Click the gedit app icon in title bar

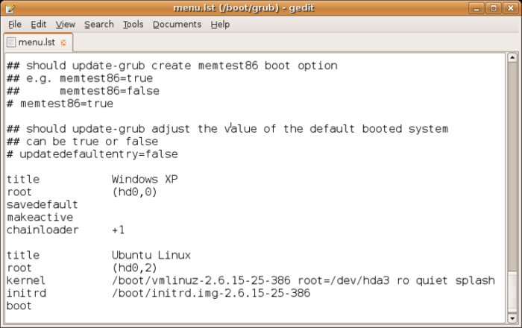[x=10, y=8]
